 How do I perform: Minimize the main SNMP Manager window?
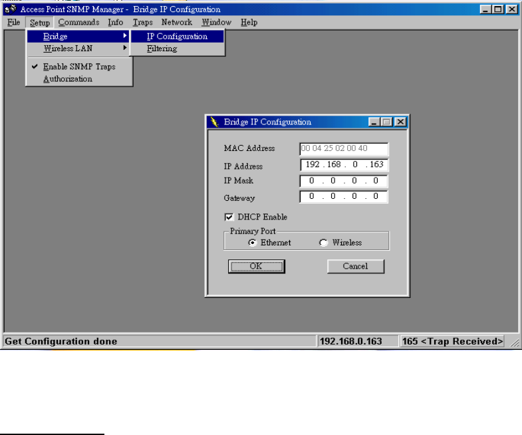(485, 9)
